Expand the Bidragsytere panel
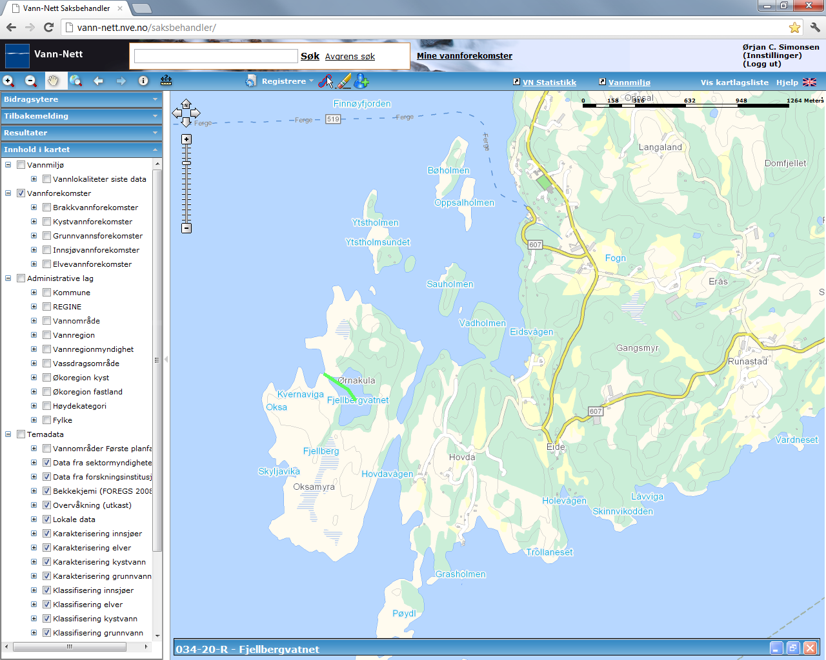The image size is (826, 660). pos(81,99)
